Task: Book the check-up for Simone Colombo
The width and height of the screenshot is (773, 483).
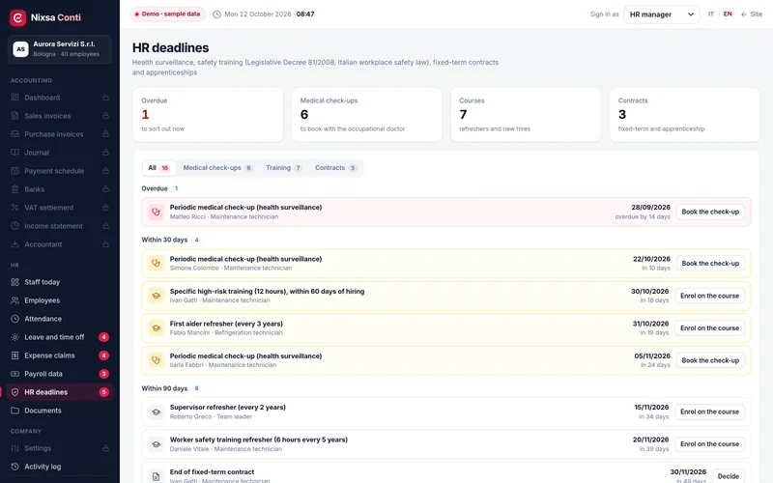Action: tap(710, 264)
